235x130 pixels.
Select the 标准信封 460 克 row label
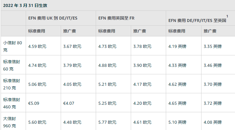click(x=12, y=103)
